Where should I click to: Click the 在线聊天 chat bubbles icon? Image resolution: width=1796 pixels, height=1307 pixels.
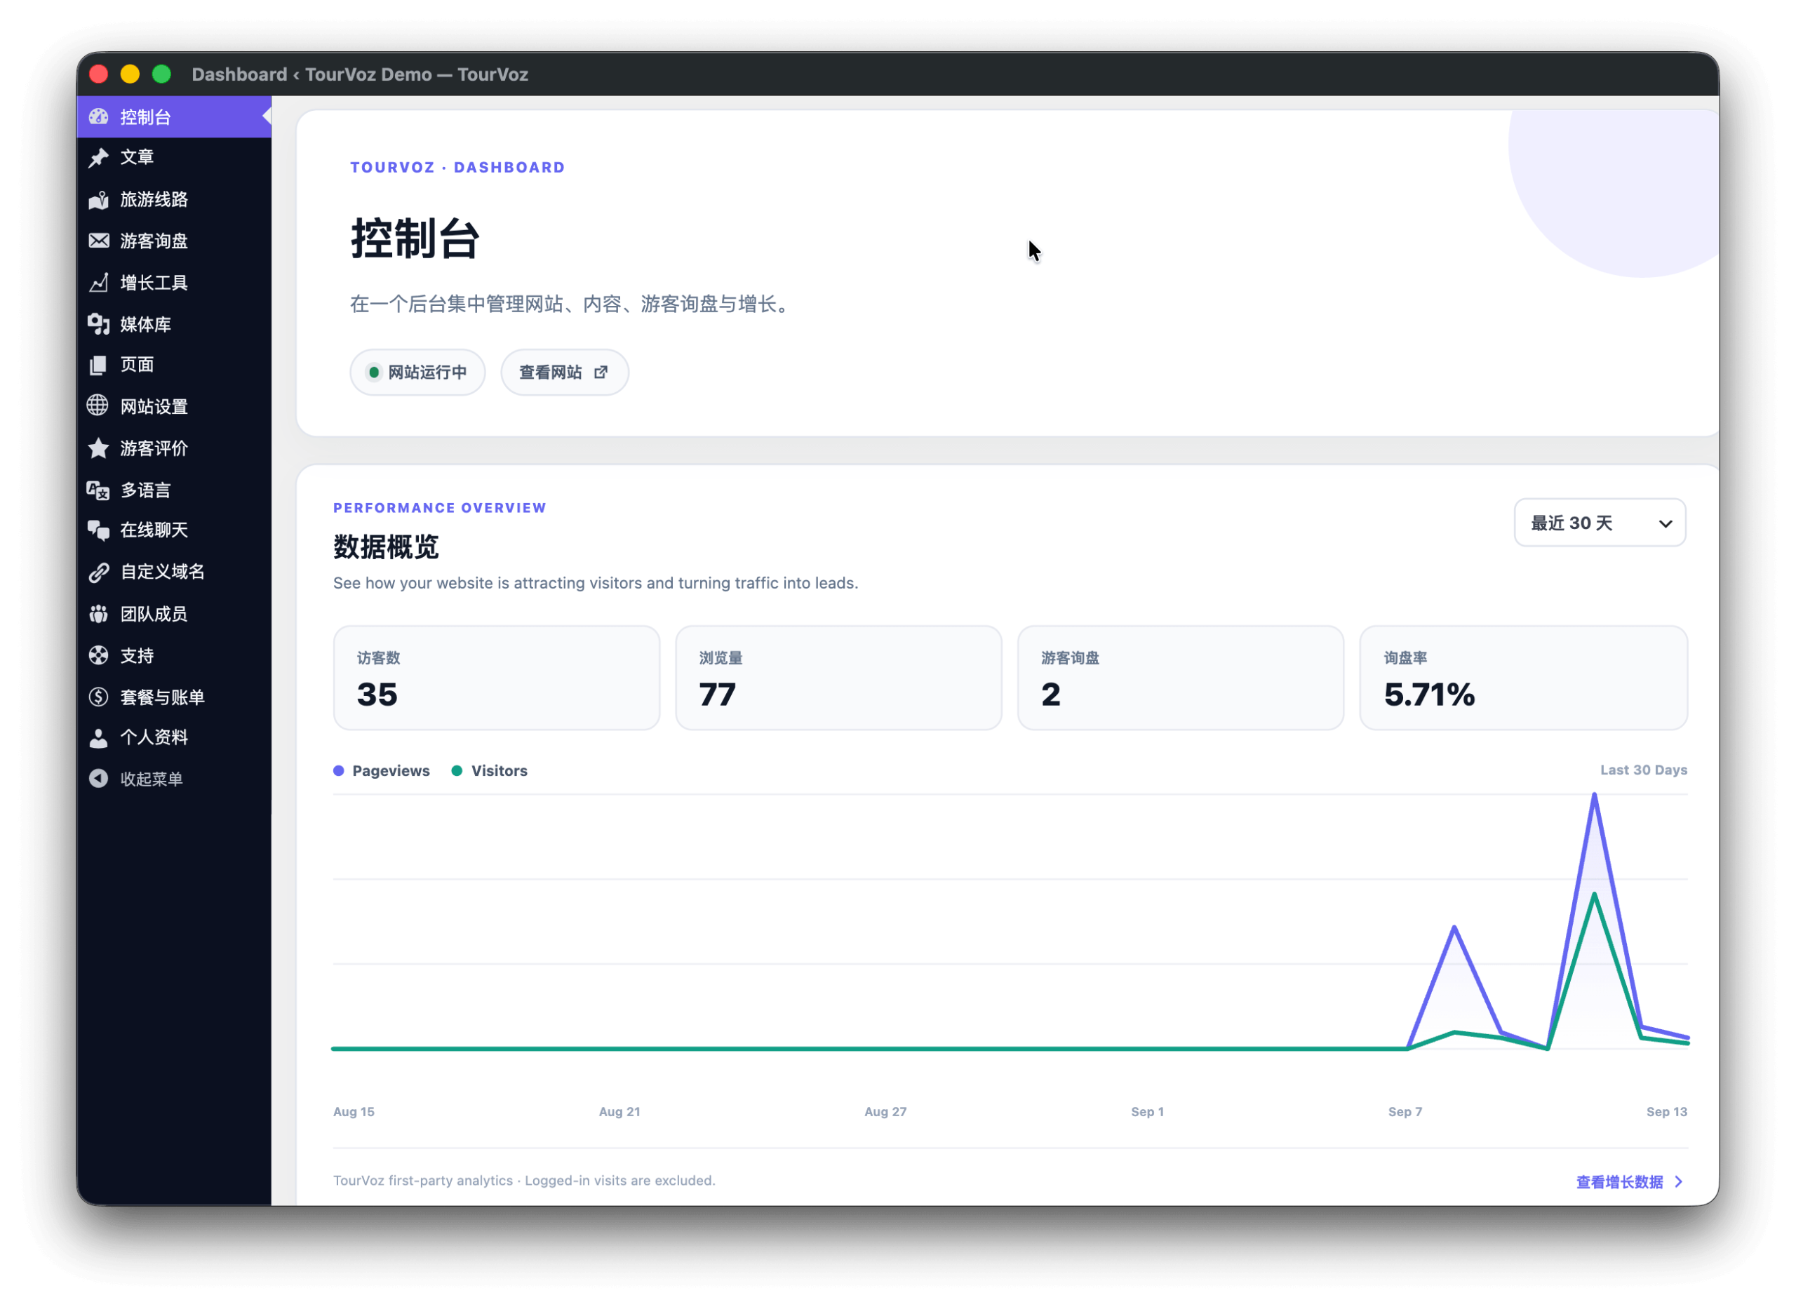tap(99, 530)
